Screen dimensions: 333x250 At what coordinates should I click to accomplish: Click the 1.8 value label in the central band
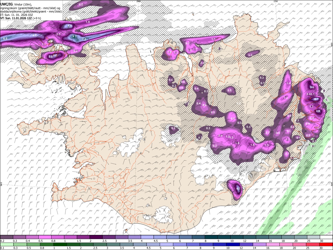pos(252,145)
